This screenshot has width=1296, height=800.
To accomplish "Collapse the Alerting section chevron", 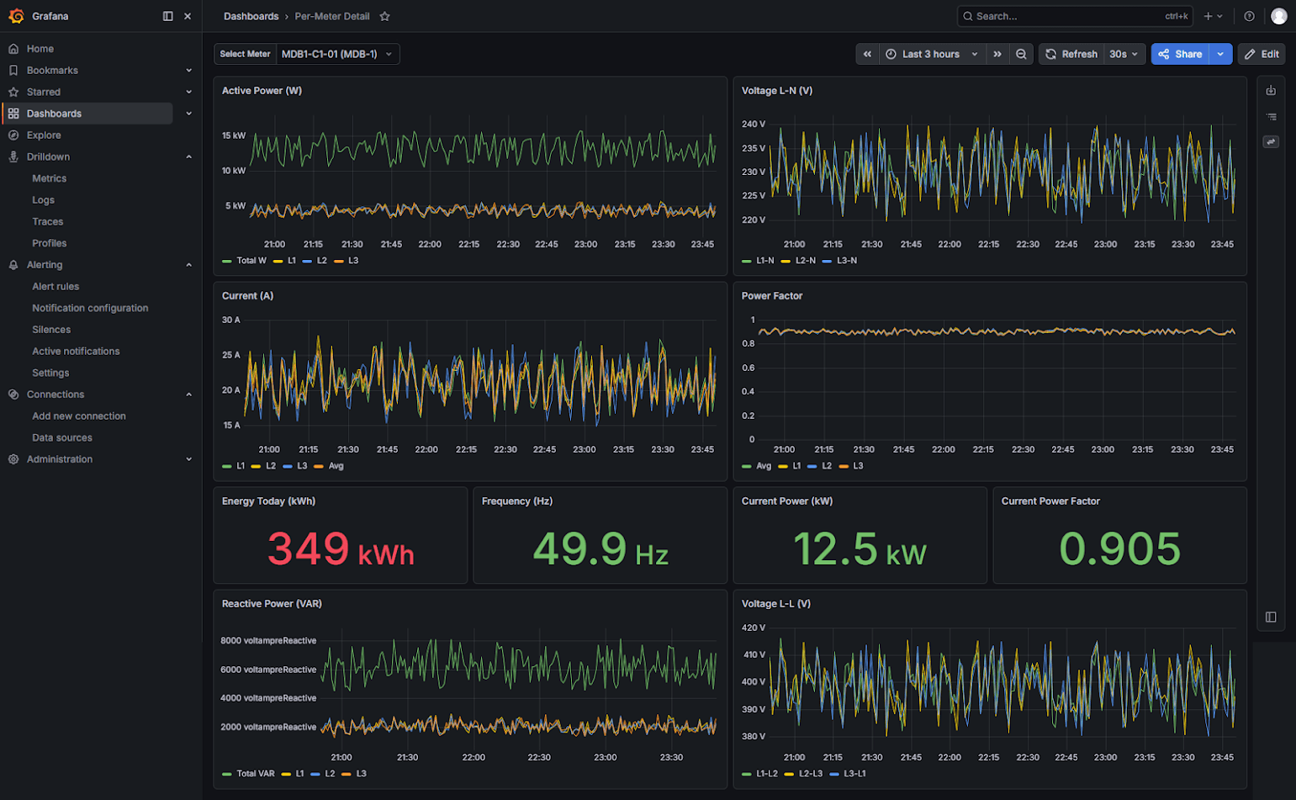I will (188, 265).
